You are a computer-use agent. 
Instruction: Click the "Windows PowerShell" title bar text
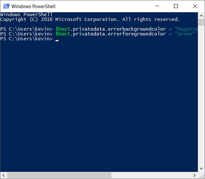pos(33,6)
